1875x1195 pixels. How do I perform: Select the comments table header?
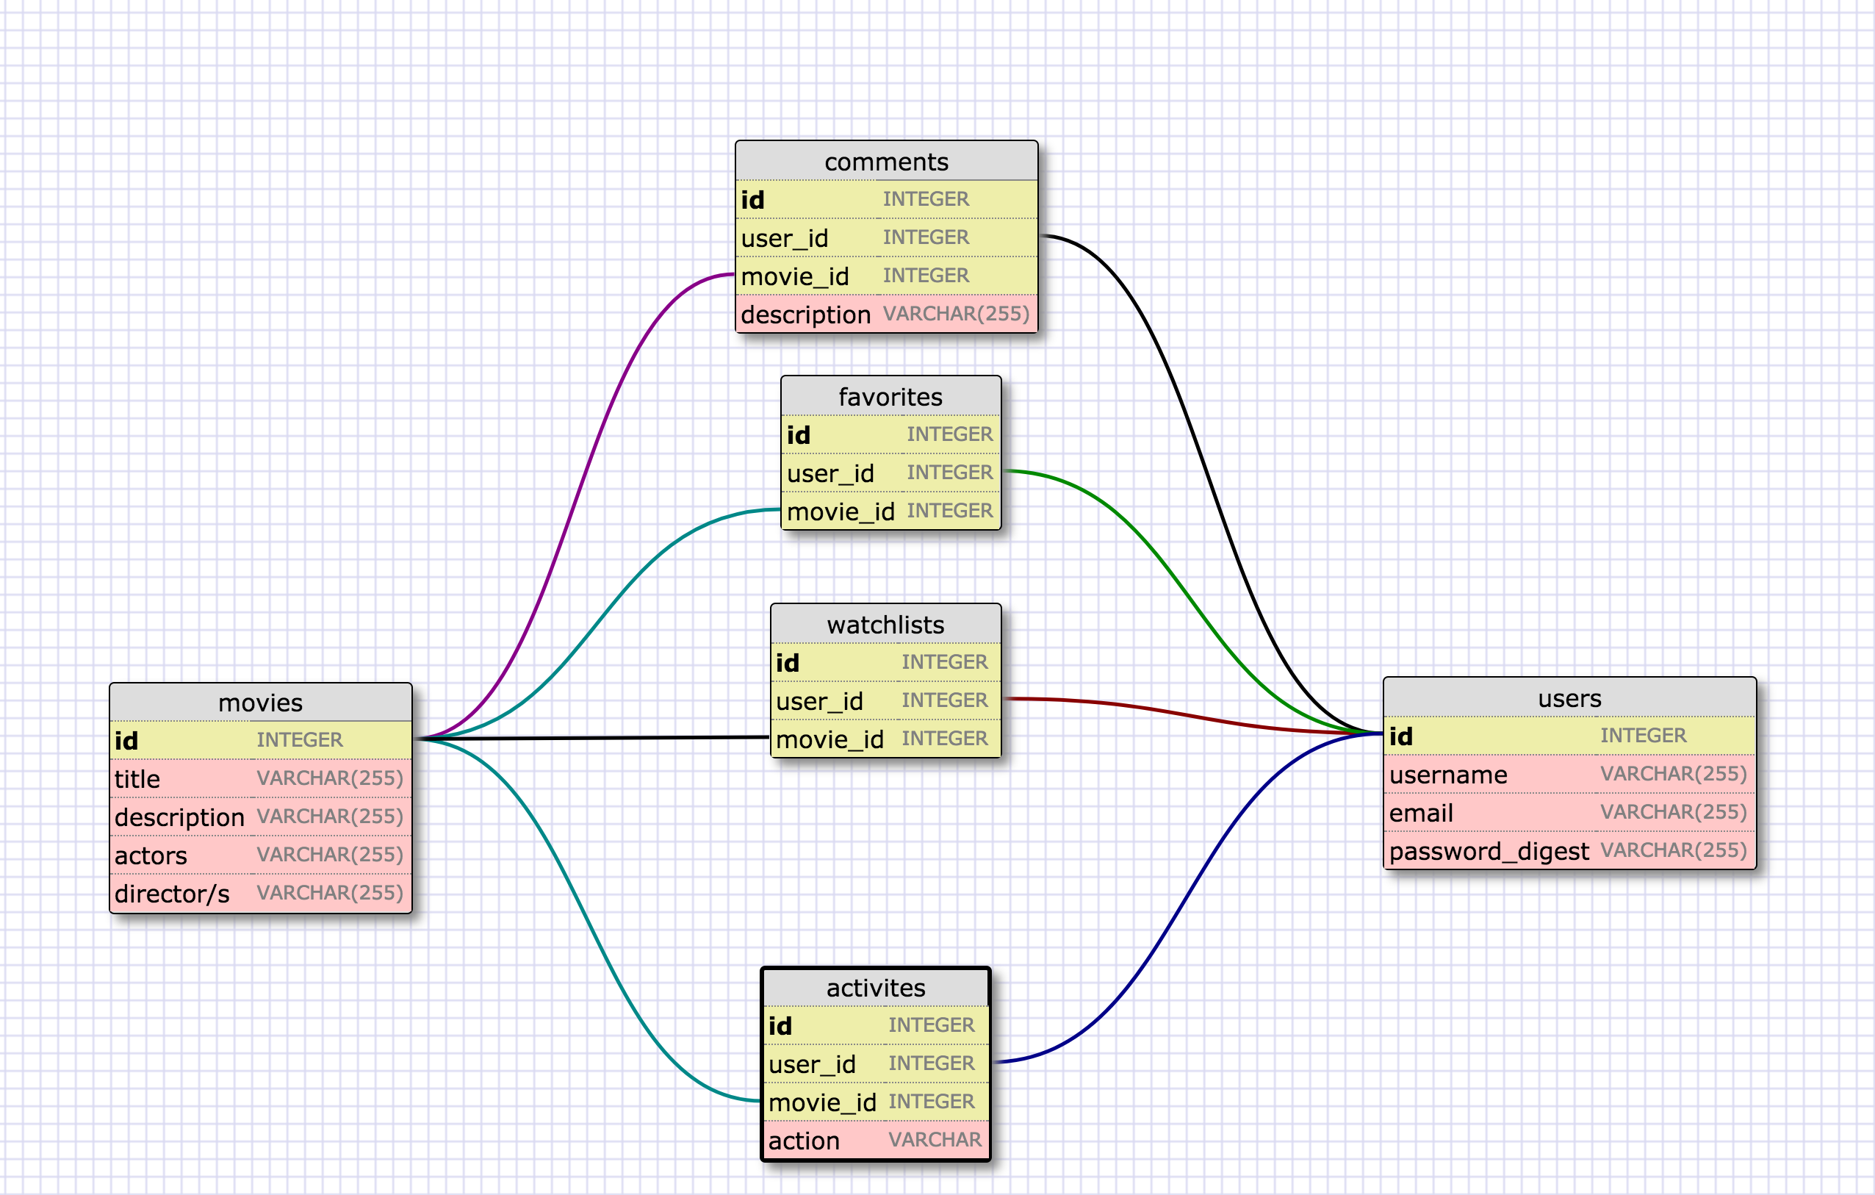pos(886,161)
